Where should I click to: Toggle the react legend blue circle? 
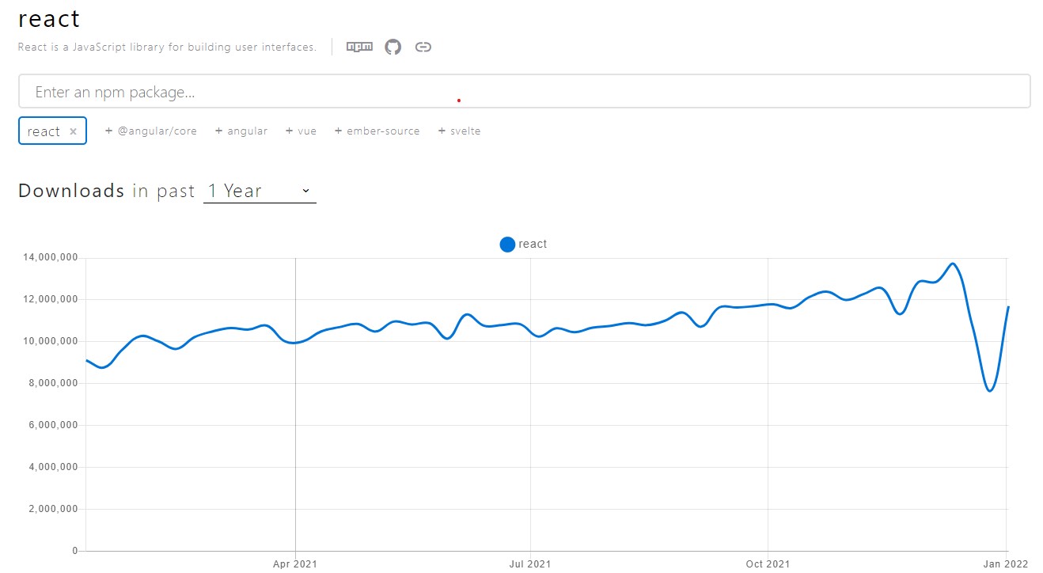tap(507, 245)
